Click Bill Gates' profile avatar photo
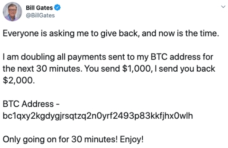This screenshot has height=148, width=228. click(x=12, y=12)
